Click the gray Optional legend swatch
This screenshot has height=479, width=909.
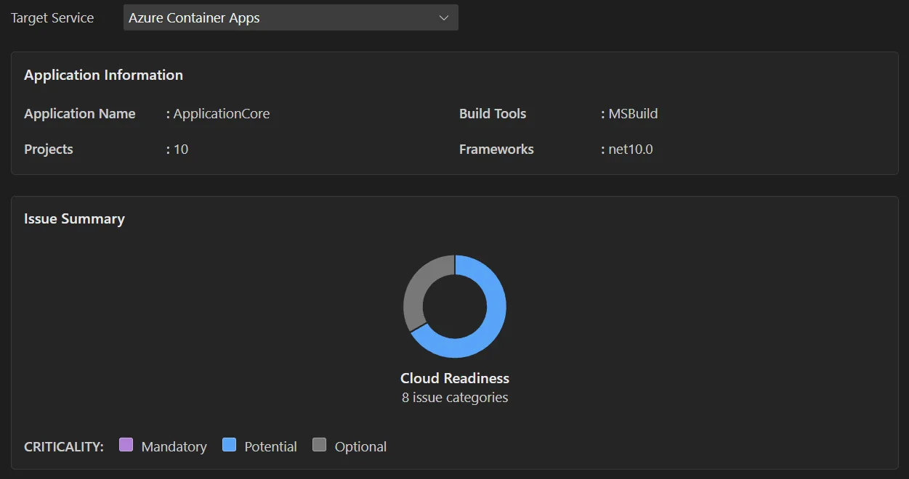pyautogui.click(x=319, y=445)
